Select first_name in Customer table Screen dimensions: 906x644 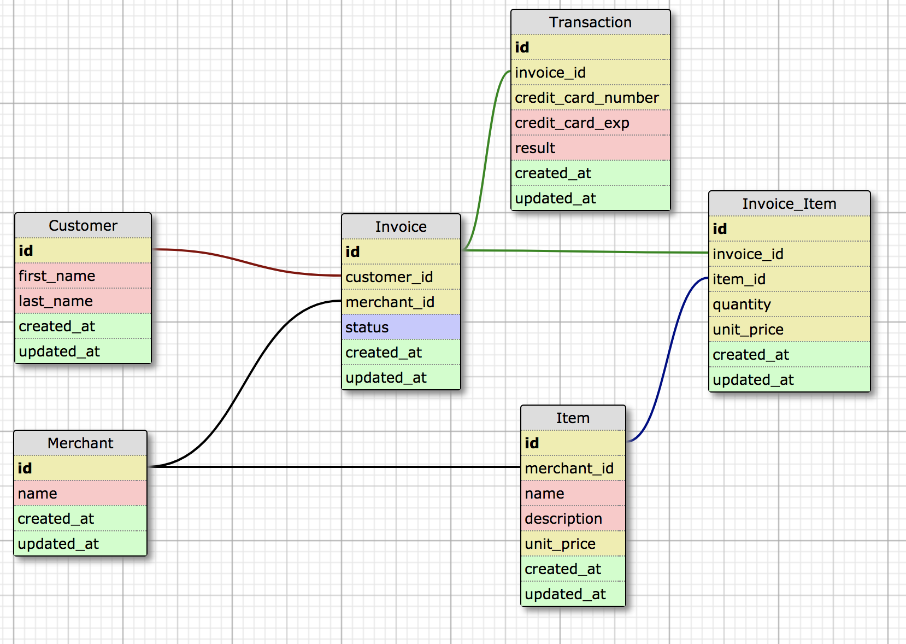(x=83, y=276)
